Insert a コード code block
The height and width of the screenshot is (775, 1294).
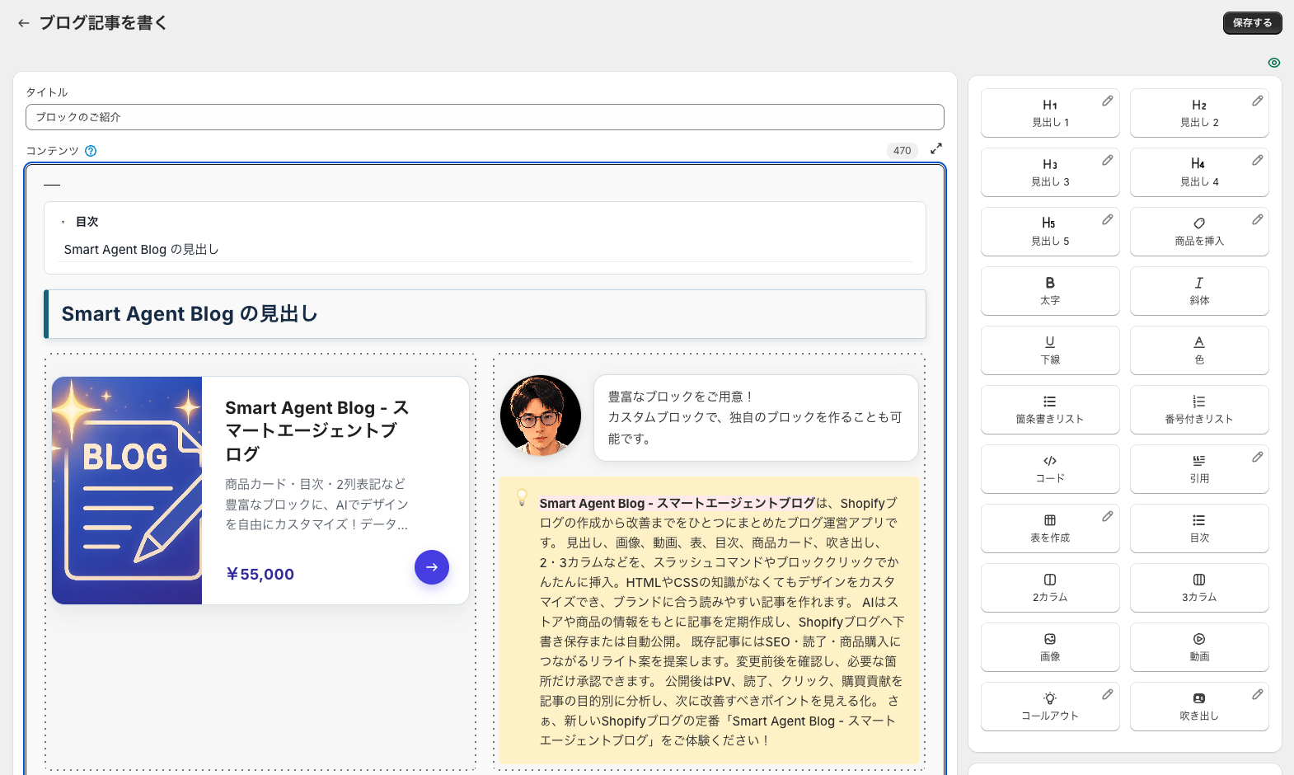point(1050,469)
